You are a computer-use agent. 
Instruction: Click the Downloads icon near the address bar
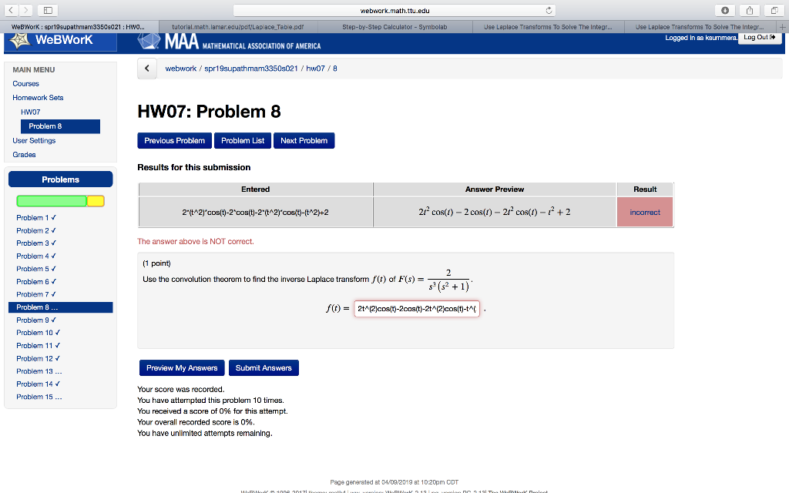[724, 10]
